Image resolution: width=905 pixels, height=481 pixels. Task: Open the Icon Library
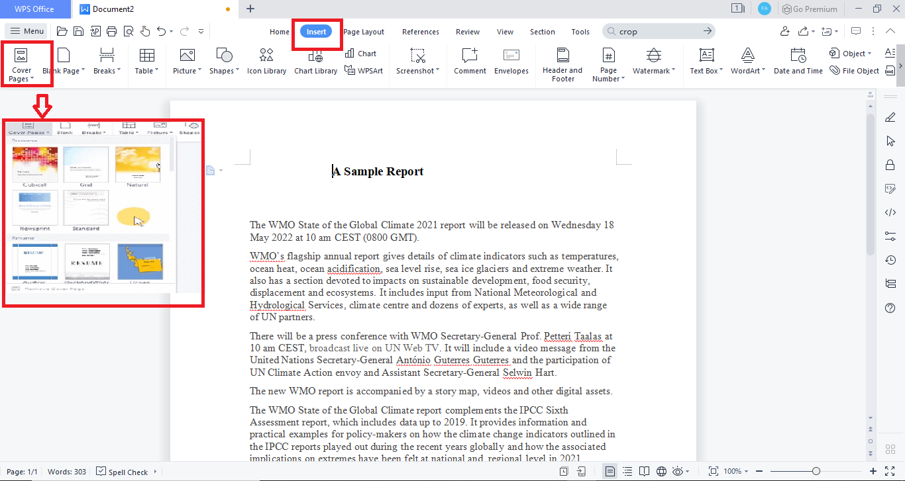(266, 62)
